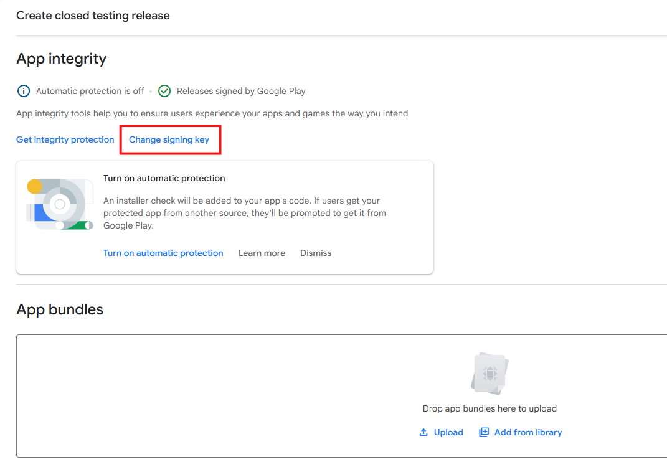
Task: Open the Get integrity protection link
Action: tap(65, 139)
